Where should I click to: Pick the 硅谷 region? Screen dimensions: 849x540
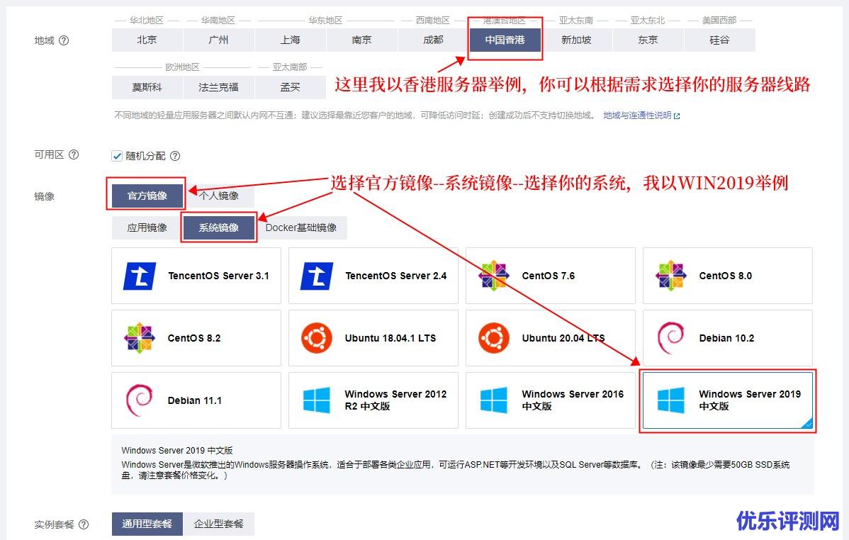(719, 40)
